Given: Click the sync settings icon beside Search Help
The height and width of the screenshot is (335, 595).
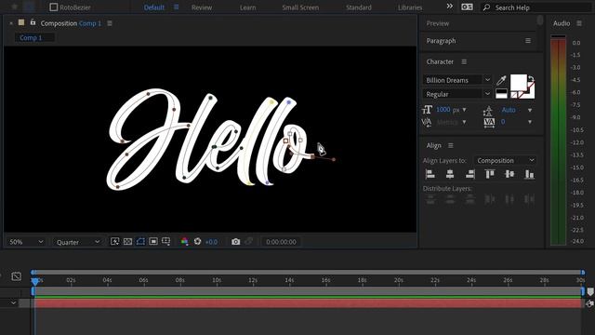Looking at the screenshot, I should point(467,7).
